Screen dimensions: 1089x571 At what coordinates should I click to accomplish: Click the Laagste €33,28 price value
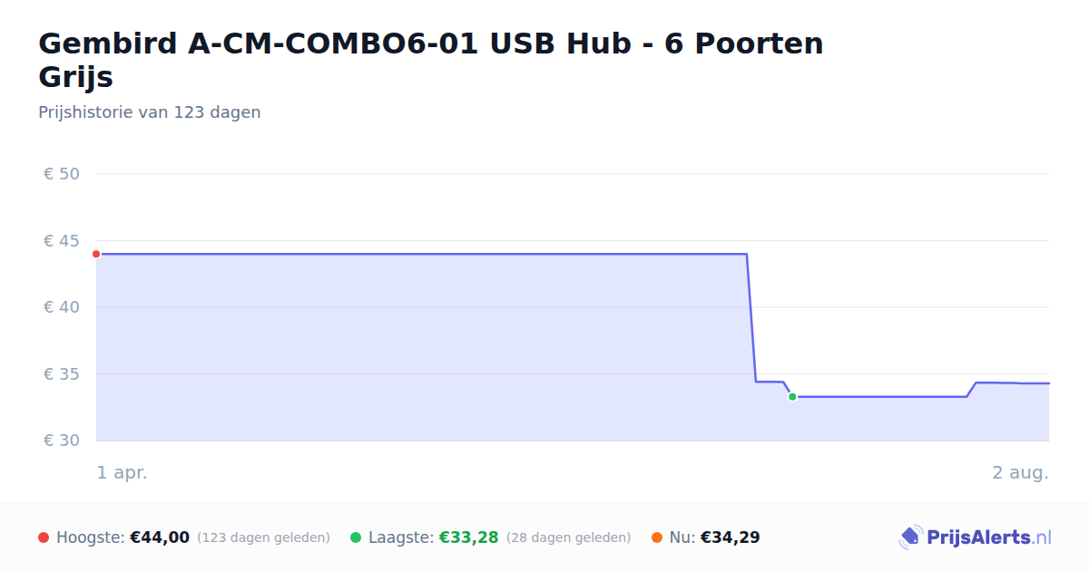point(469,537)
